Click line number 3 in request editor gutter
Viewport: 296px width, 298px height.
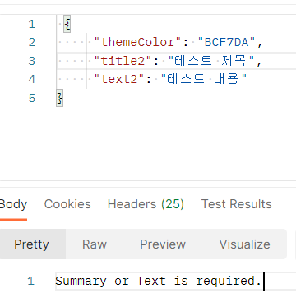point(32,61)
